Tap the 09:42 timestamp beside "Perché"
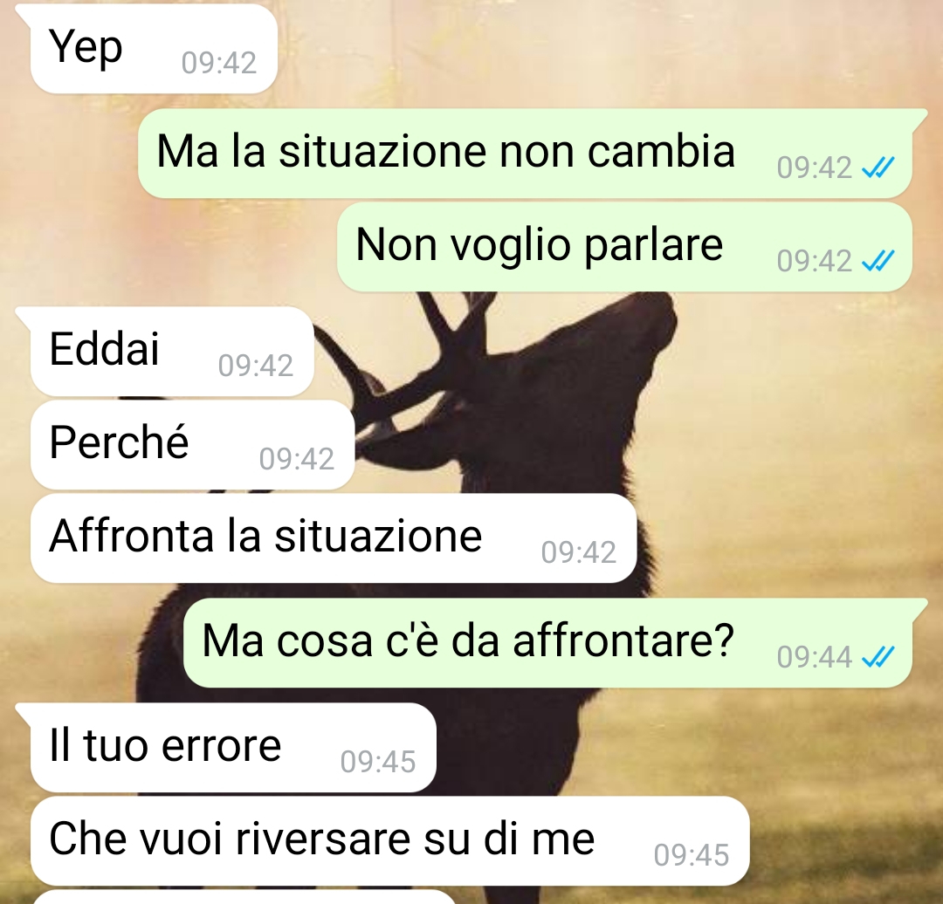The width and height of the screenshot is (943, 904). pos(297,459)
